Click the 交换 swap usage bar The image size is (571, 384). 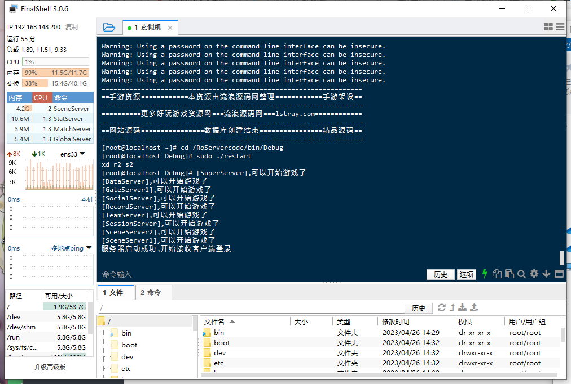(x=55, y=83)
